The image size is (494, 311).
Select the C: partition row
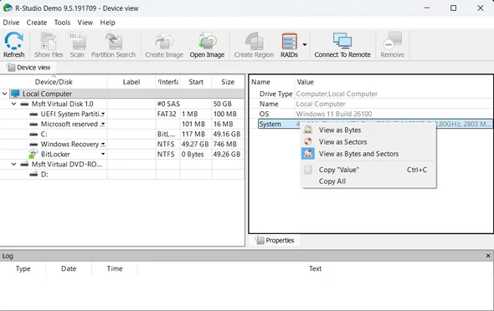tap(122, 135)
